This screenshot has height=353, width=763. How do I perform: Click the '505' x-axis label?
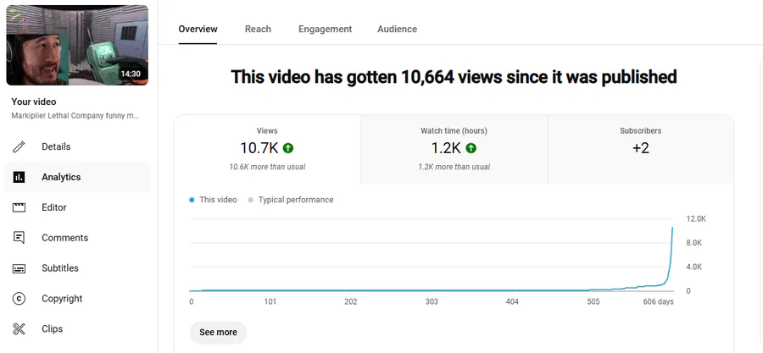point(593,301)
